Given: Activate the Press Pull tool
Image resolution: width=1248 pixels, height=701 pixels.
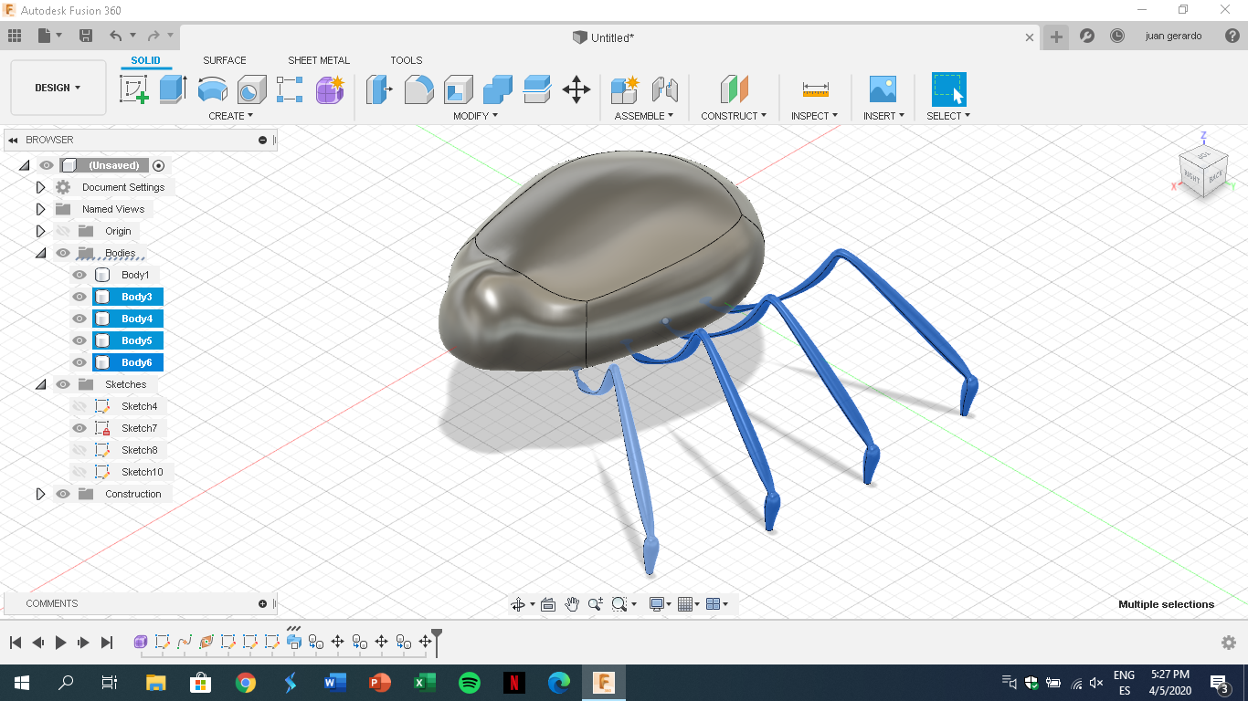Looking at the screenshot, I should click(378, 89).
